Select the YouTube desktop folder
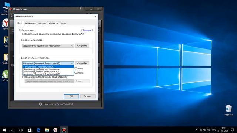237x133 pixels. coord(5,59)
